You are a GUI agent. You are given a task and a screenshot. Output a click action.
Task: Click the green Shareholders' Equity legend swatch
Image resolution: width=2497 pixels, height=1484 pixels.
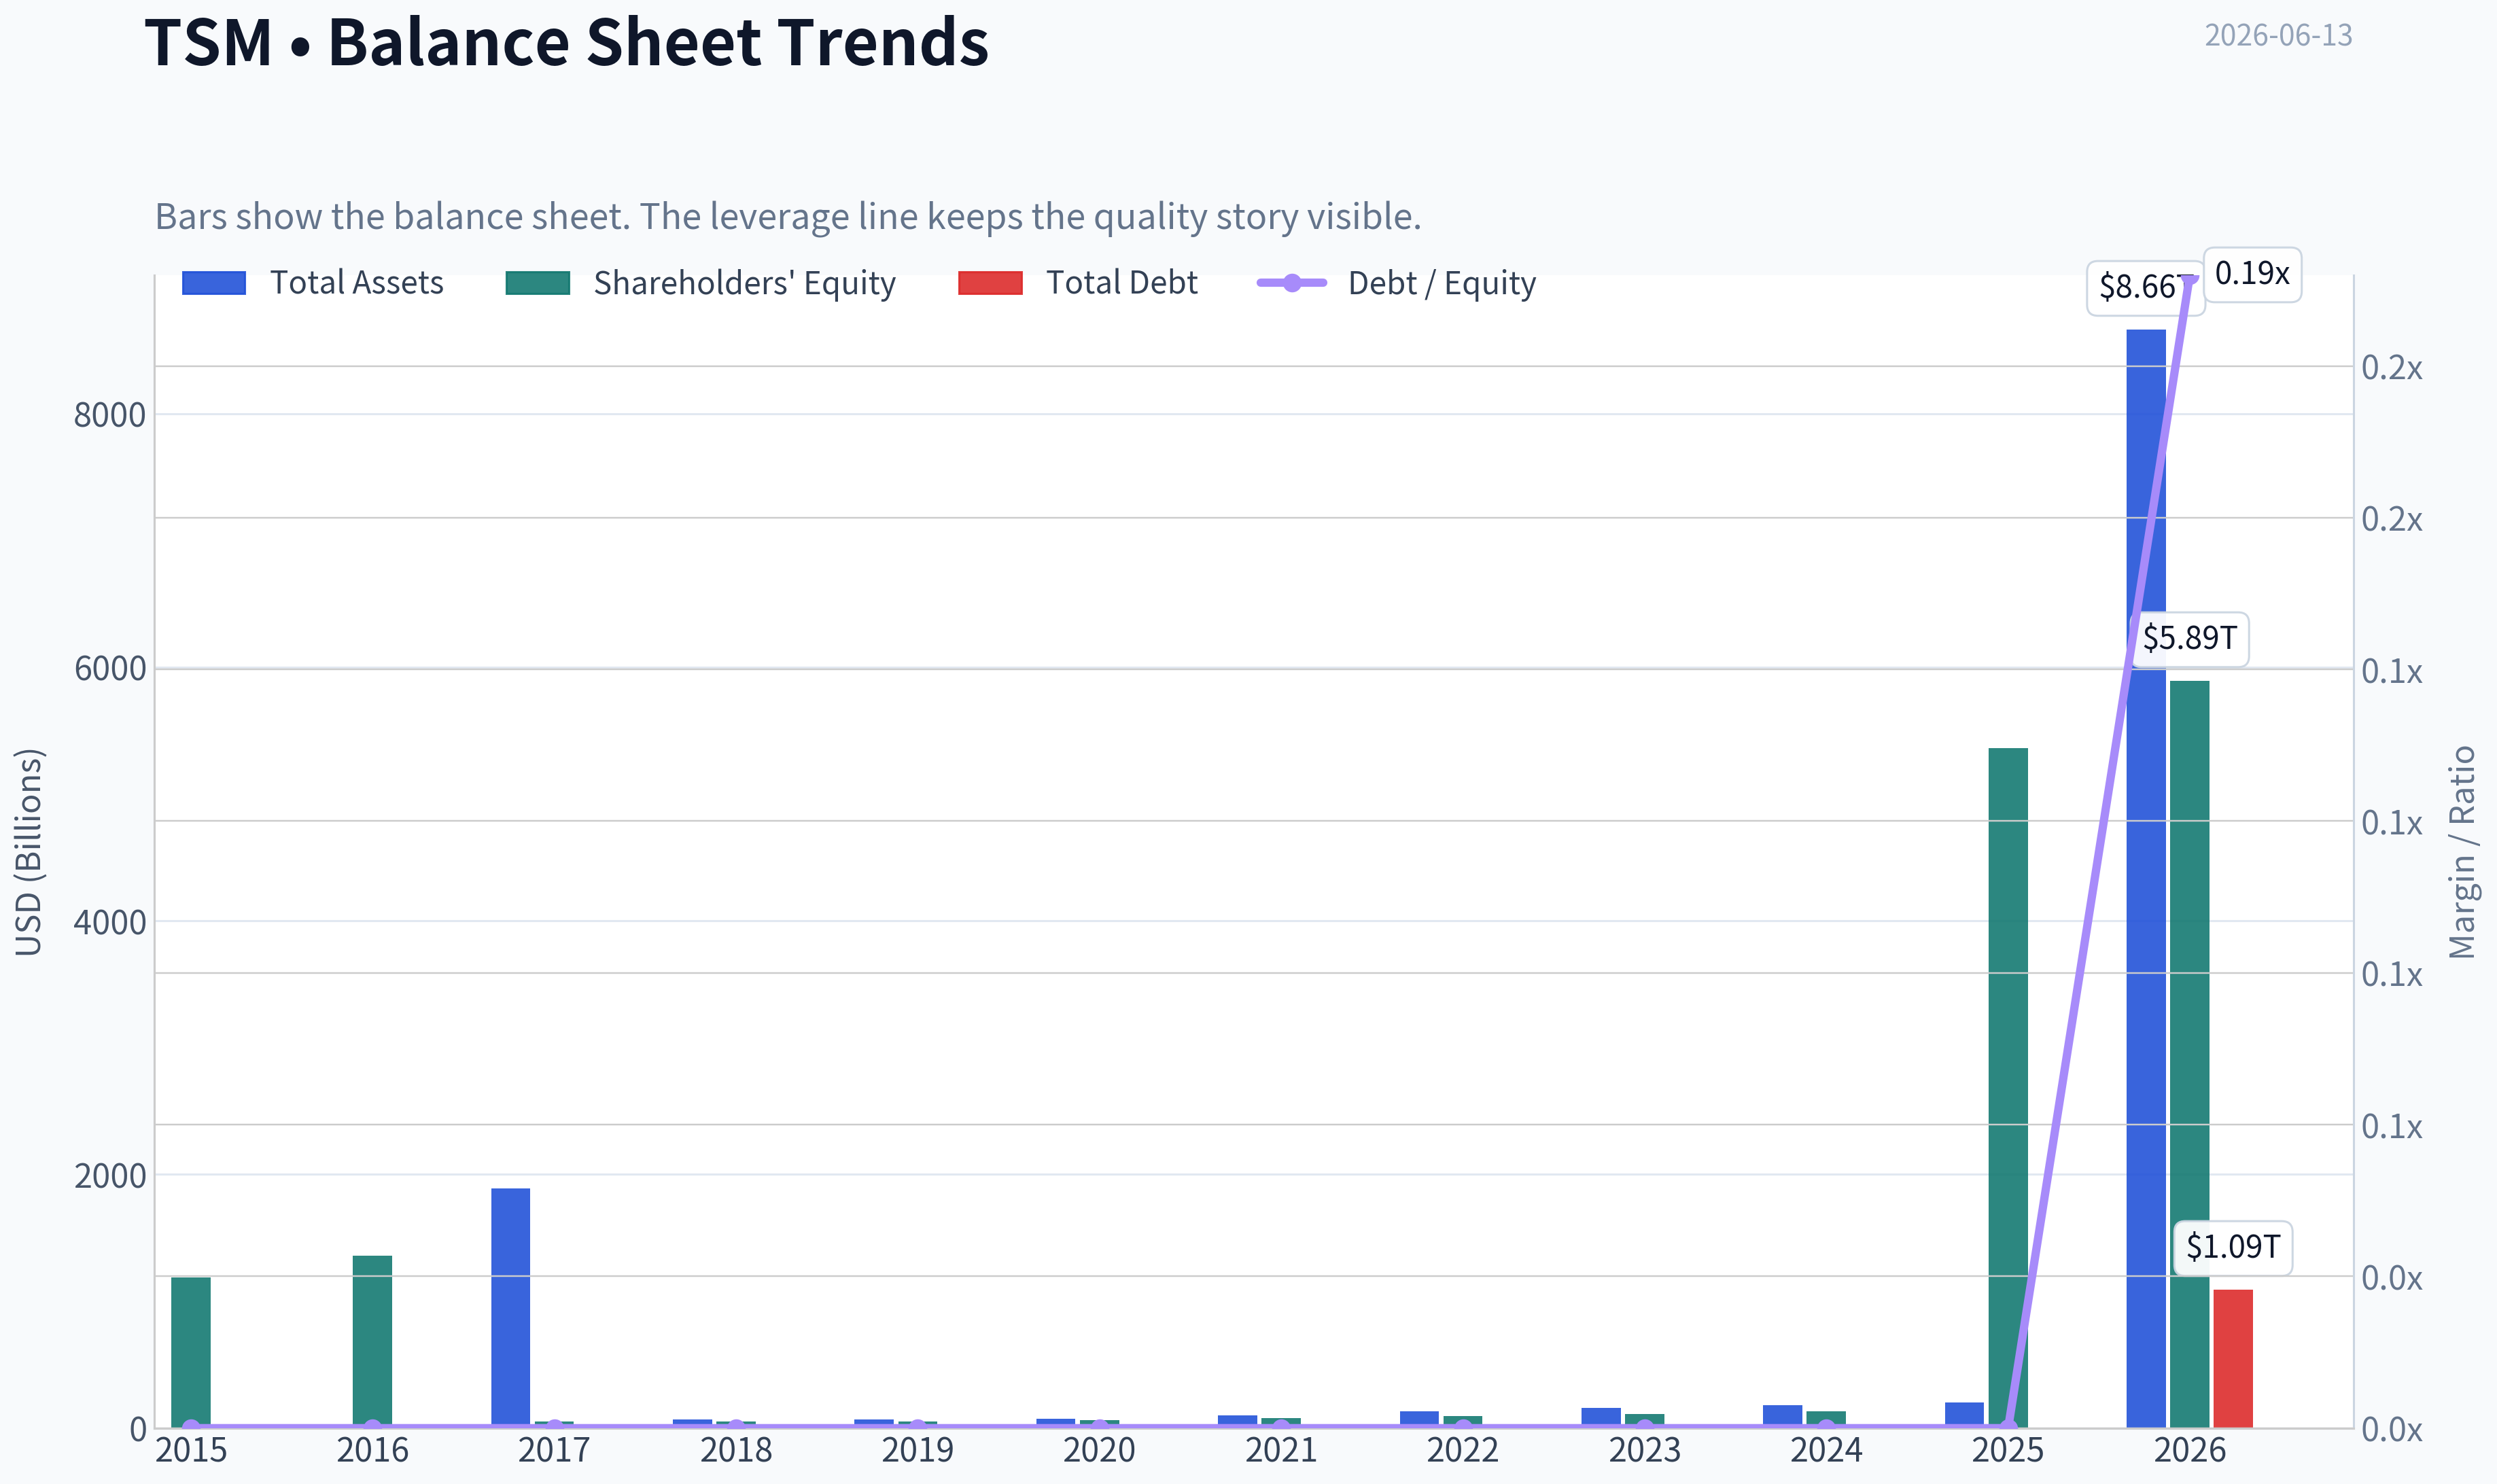tap(538, 283)
